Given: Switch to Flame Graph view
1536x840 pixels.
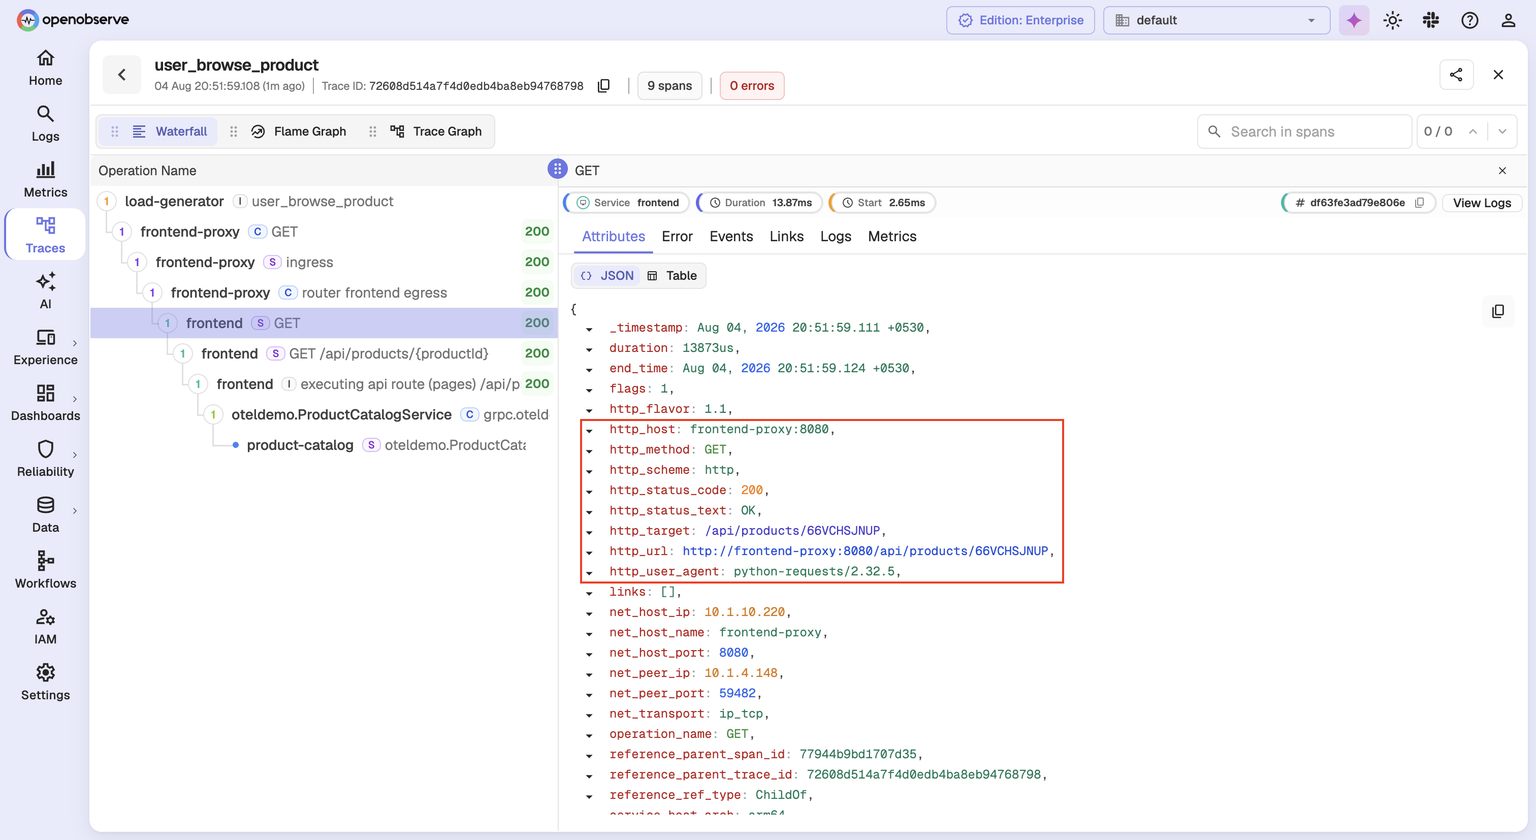Looking at the screenshot, I should pyautogui.click(x=298, y=131).
